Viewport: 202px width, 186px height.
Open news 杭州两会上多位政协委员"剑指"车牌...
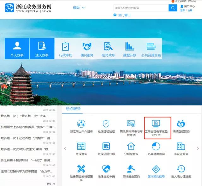[28, 127]
